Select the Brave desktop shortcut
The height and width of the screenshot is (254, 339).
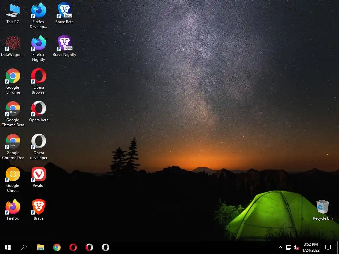tap(39, 210)
